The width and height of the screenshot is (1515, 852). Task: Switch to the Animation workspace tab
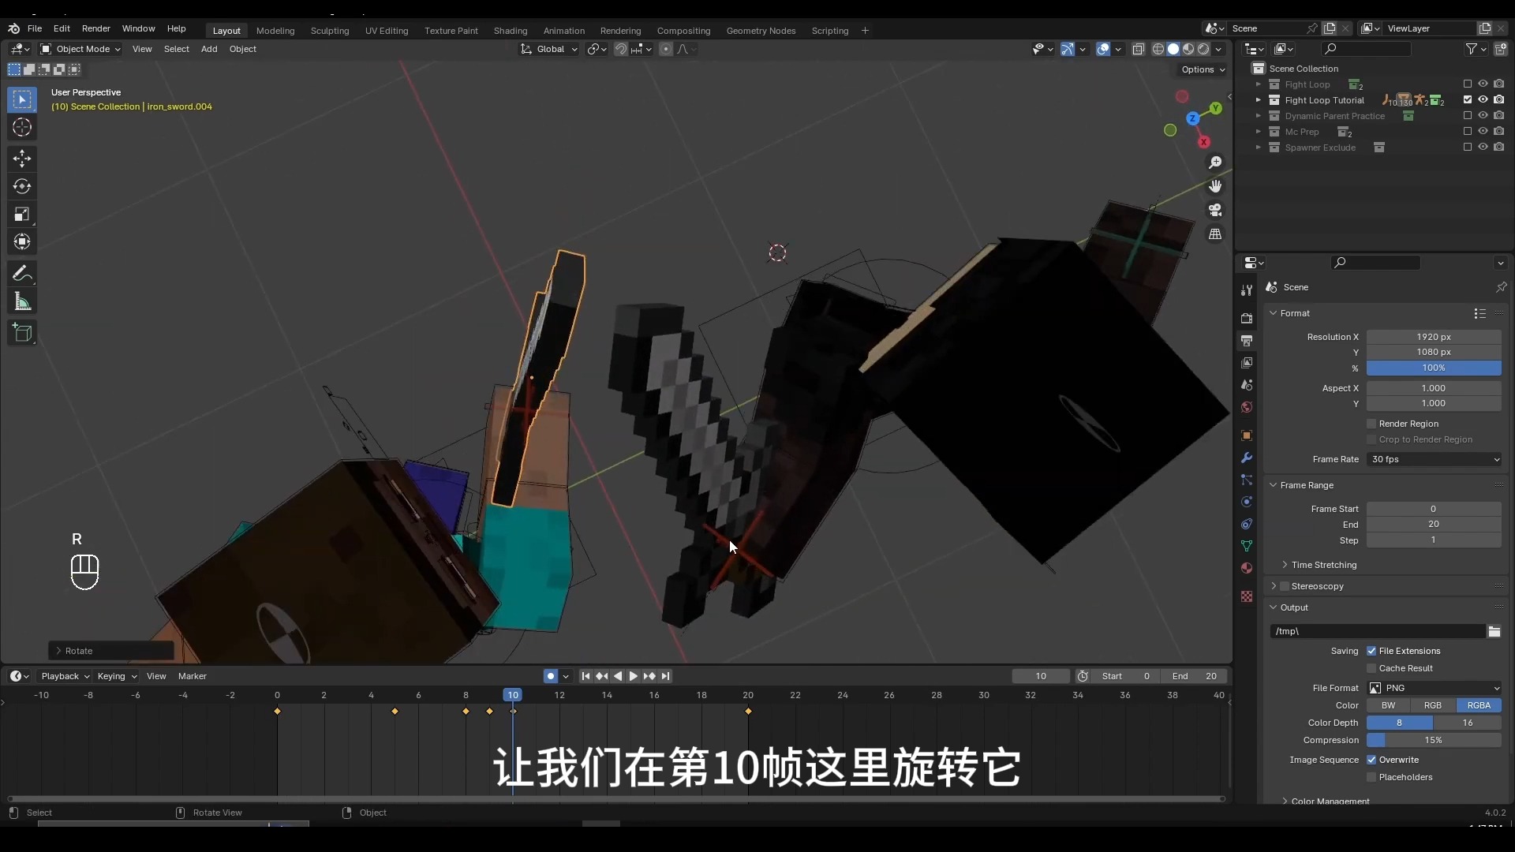(x=563, y=31)
